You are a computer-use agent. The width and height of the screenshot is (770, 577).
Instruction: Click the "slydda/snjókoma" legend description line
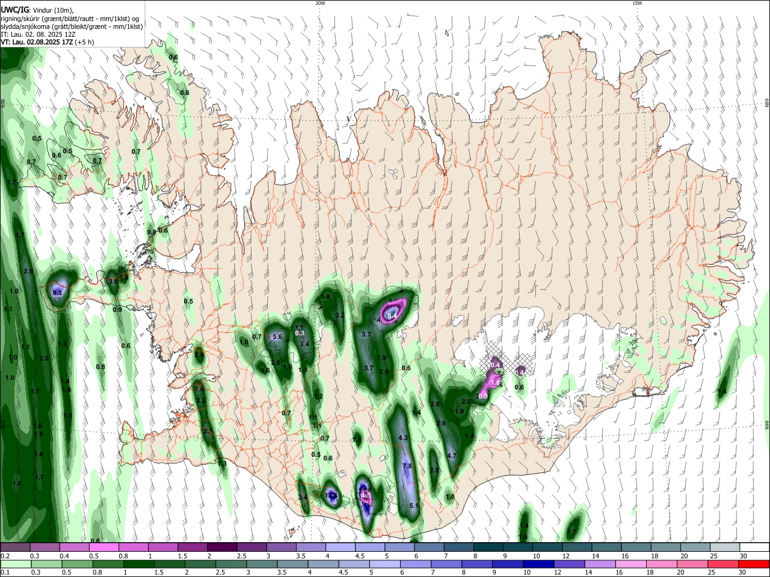pyautogui.click(x=72, y=26)
